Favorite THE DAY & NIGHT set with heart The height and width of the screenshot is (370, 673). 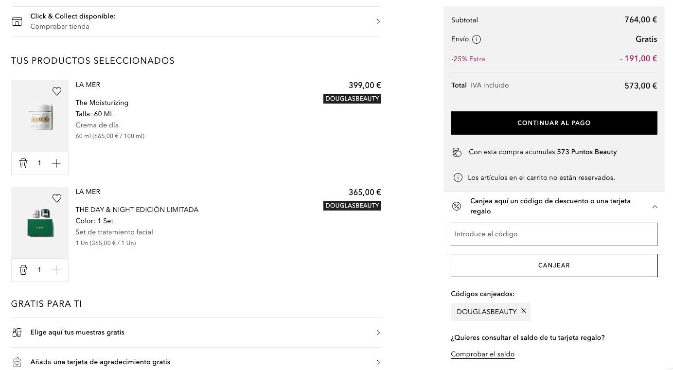click(57, 198)
